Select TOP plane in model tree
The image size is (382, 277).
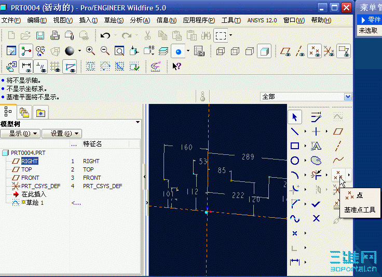click(26, 169)
